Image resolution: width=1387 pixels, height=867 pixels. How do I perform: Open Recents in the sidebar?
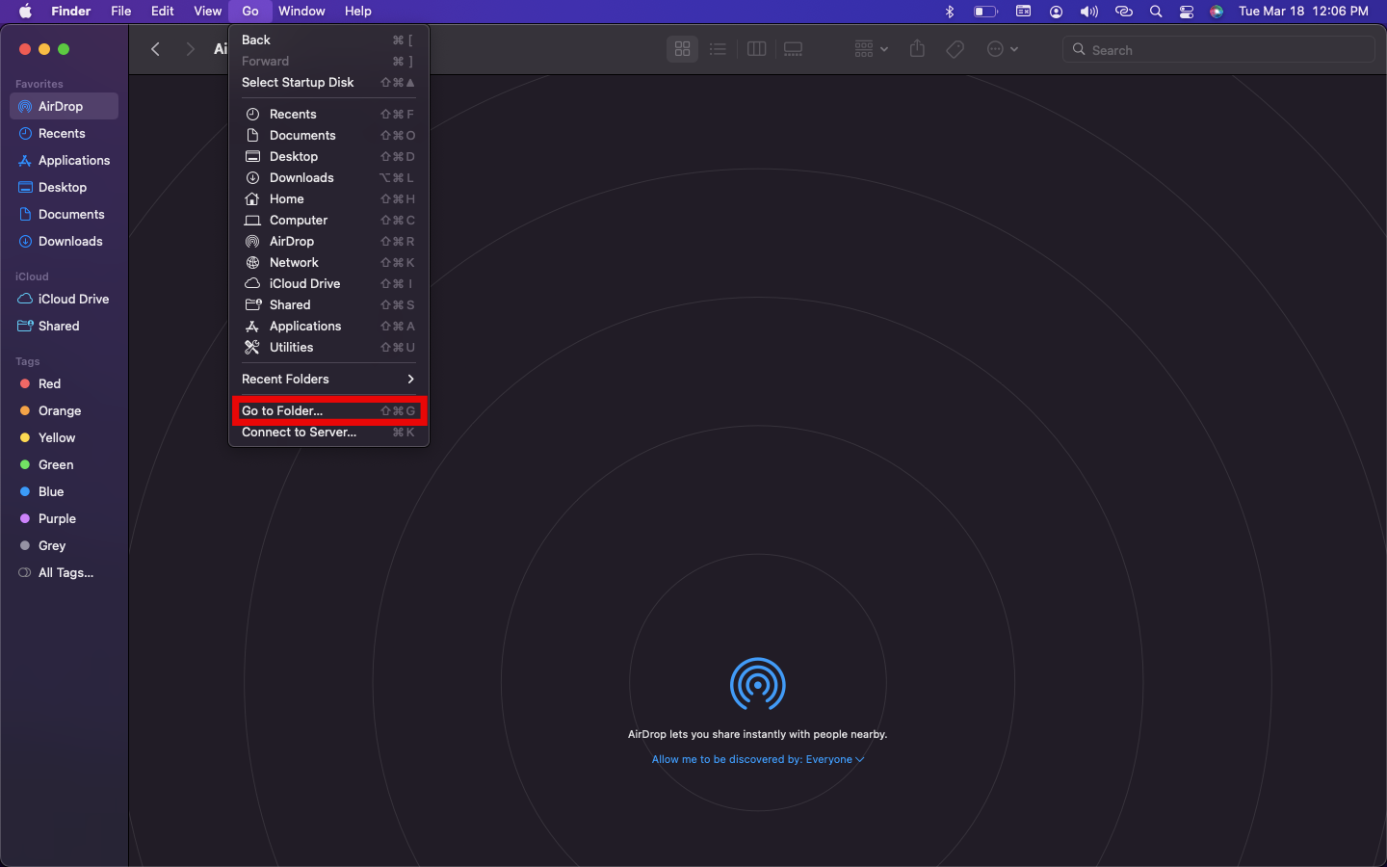[64, 133]
